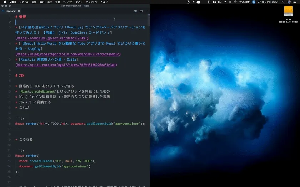Click the React.createElement("h1", null code line
The image size is (300, 187).
click(x=57, y=161)
